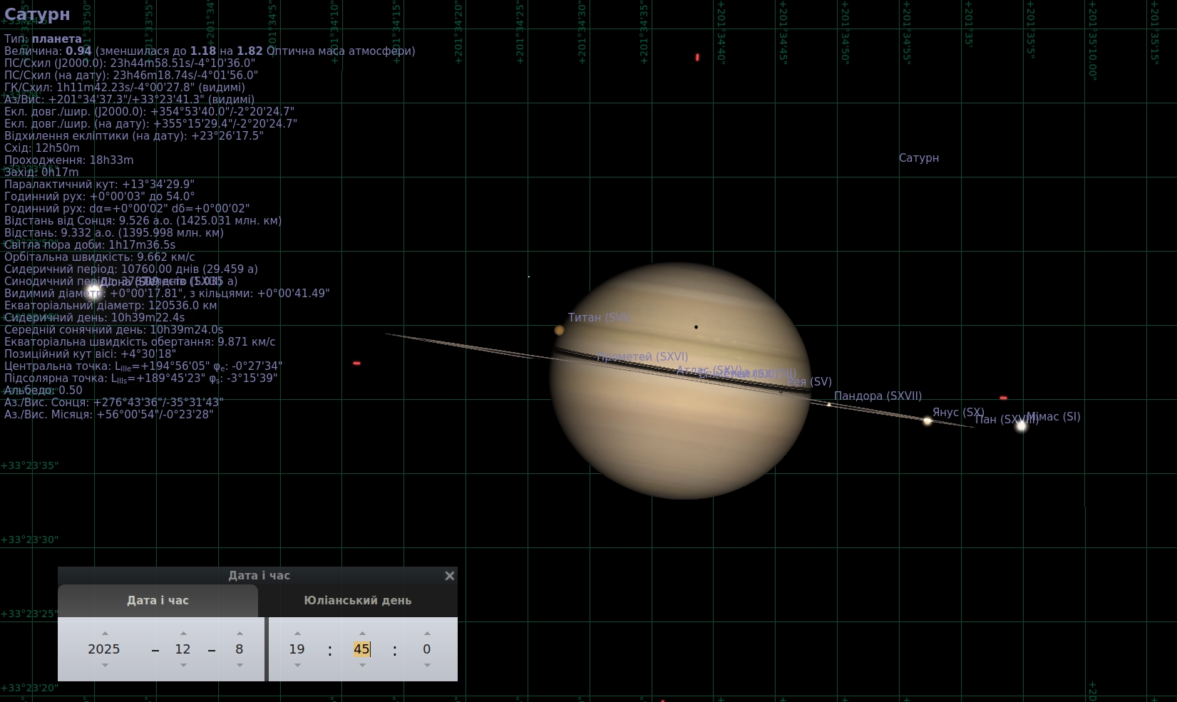Click the Прометей (SXVI) label
The image size is (1177, 702).
tap(642, 357)
